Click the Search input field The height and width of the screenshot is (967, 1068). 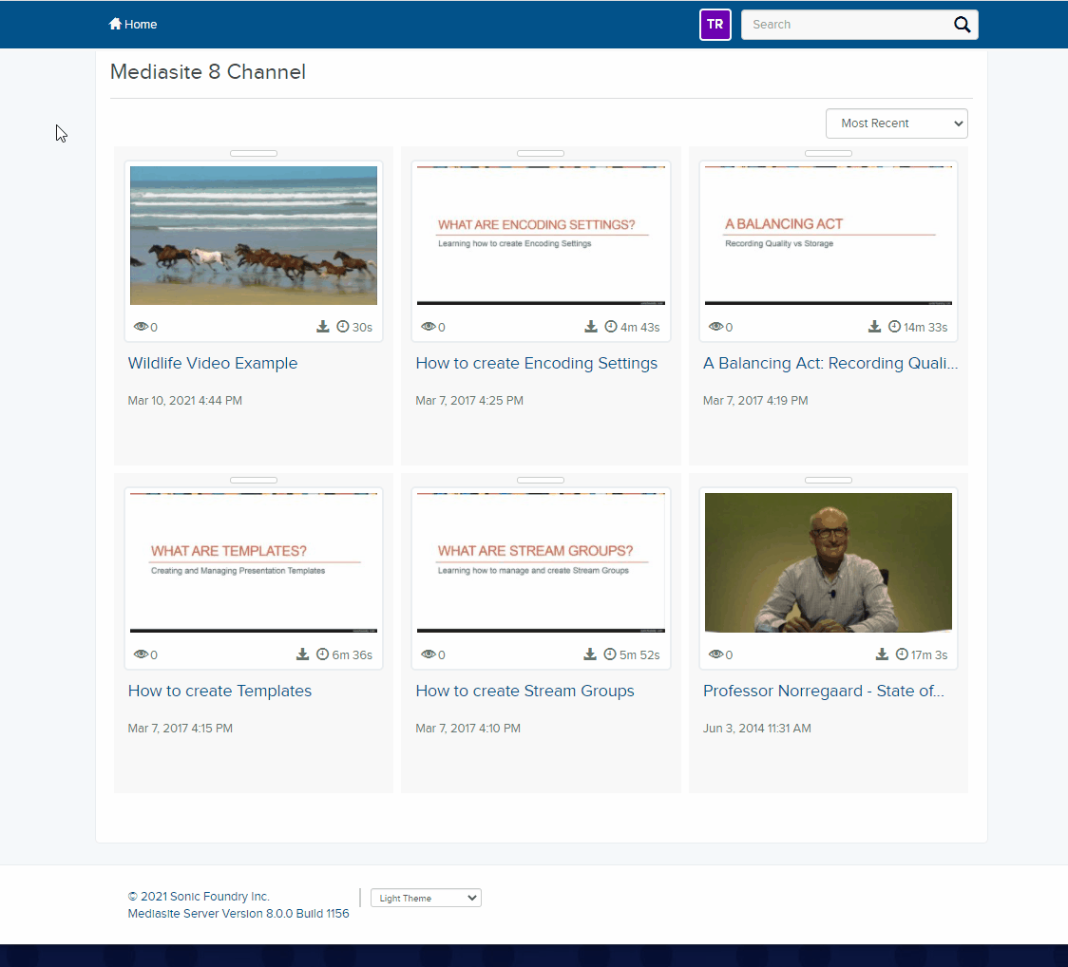click(847, 25)
